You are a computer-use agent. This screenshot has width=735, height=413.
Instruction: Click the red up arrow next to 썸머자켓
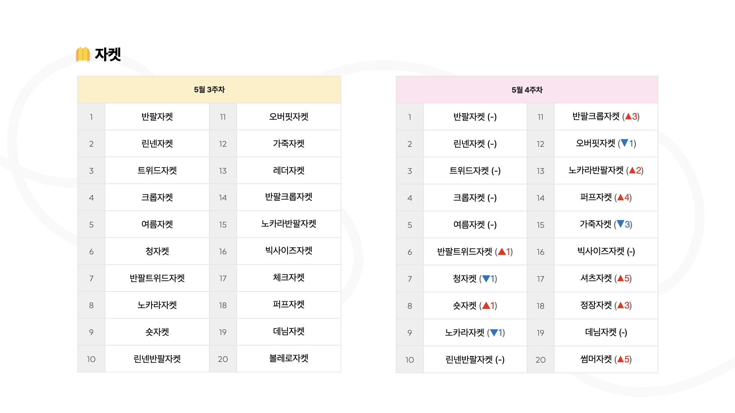[621, 359]
